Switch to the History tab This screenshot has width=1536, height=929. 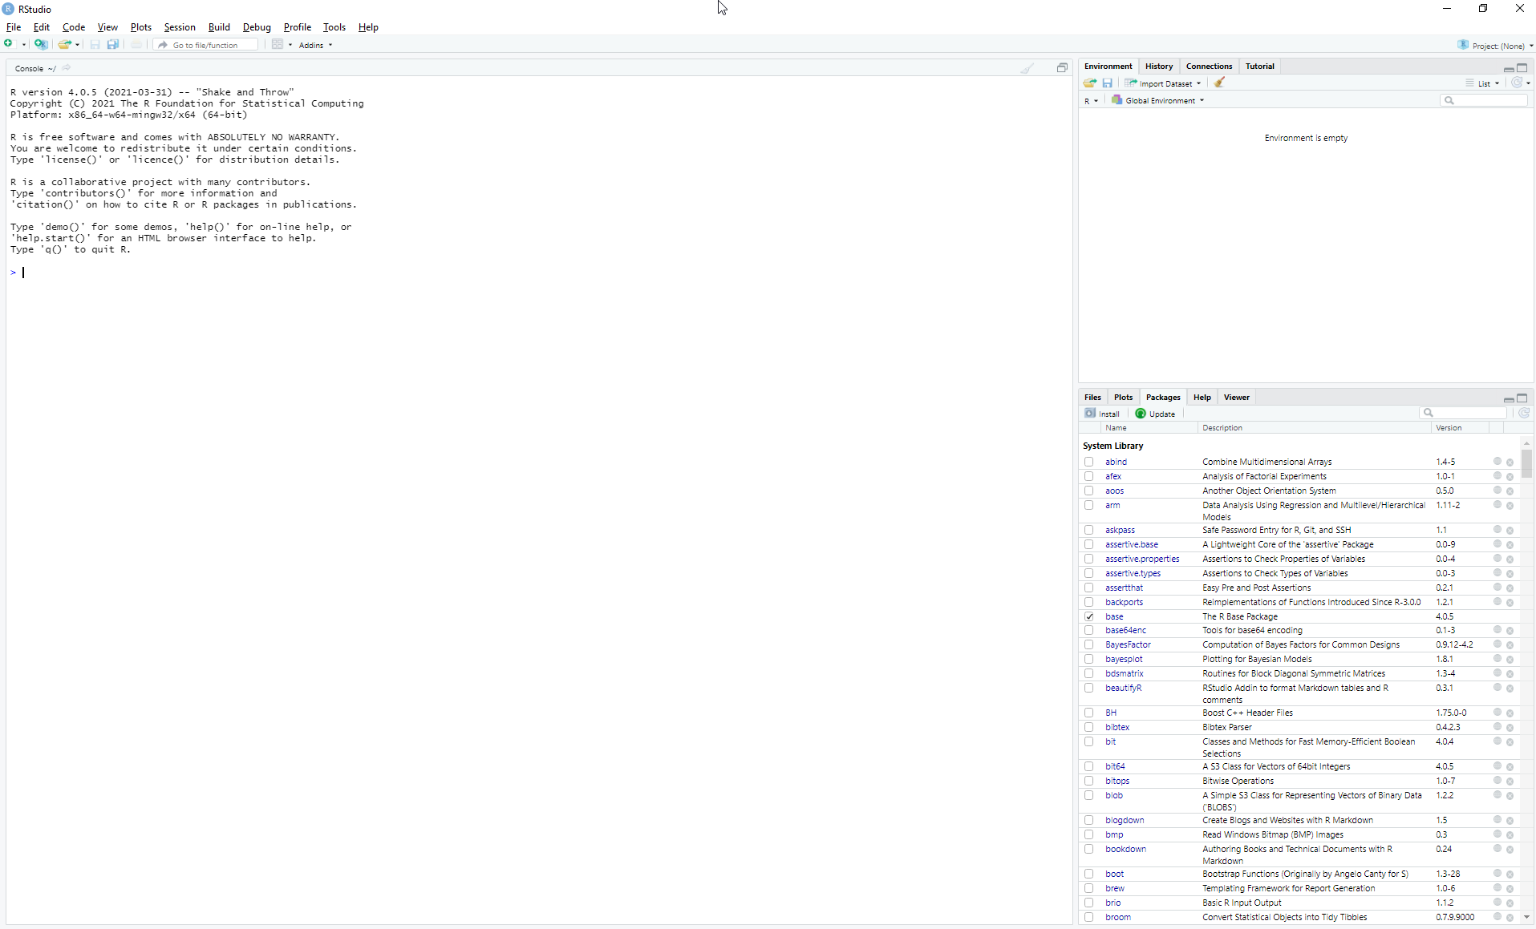pos(1158,67)
